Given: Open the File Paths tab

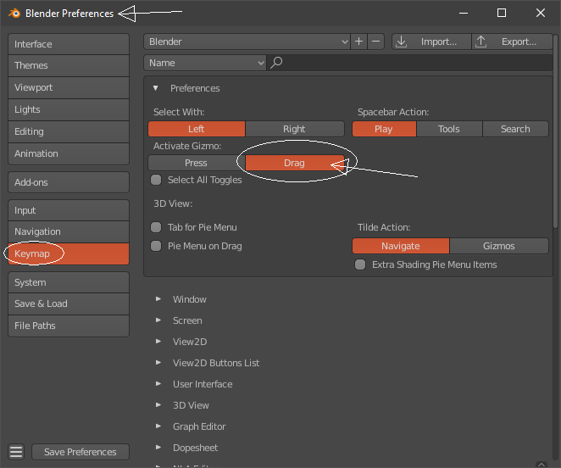Looking at the screenshot, I should (69, 326).
